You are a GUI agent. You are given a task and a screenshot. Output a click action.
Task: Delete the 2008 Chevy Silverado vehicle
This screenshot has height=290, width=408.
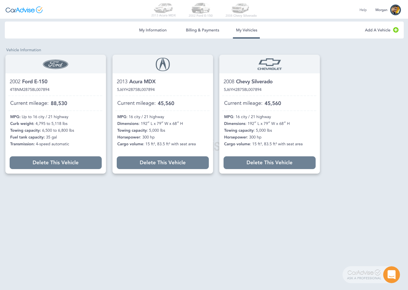tap(269, 163)
